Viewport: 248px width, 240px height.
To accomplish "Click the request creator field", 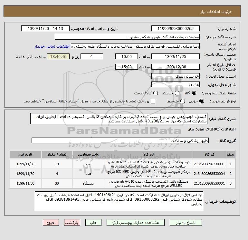I will coord(135,46).
